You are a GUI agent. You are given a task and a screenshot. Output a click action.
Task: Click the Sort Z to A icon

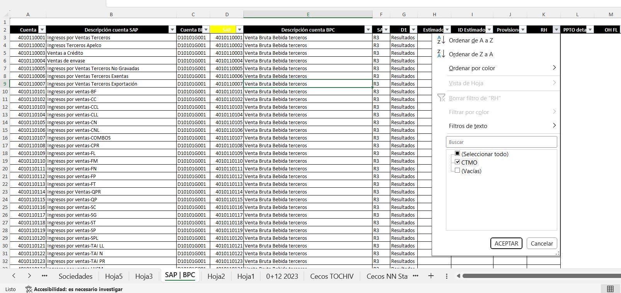[x=441, y=54]
